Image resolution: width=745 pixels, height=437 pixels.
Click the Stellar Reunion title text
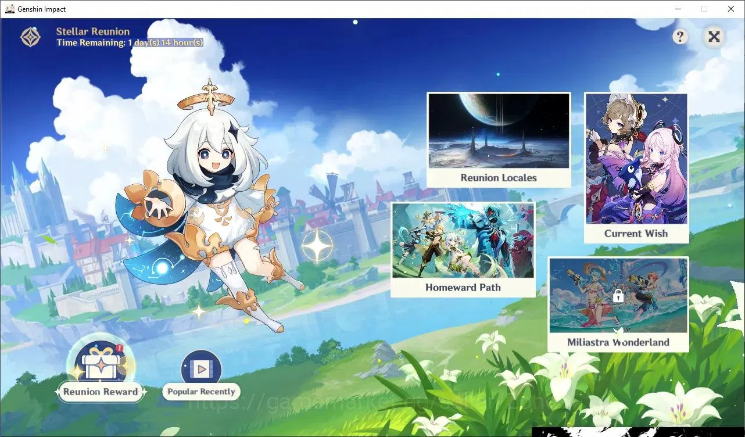(93, 31)
